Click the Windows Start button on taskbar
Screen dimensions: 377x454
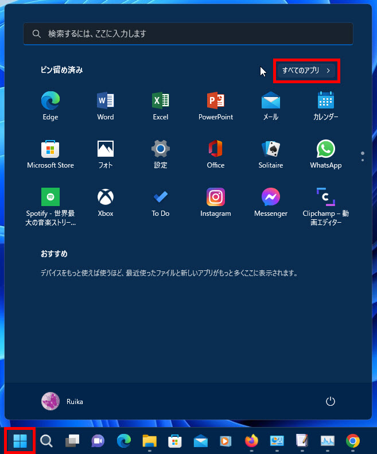click(x=20, y=441)
